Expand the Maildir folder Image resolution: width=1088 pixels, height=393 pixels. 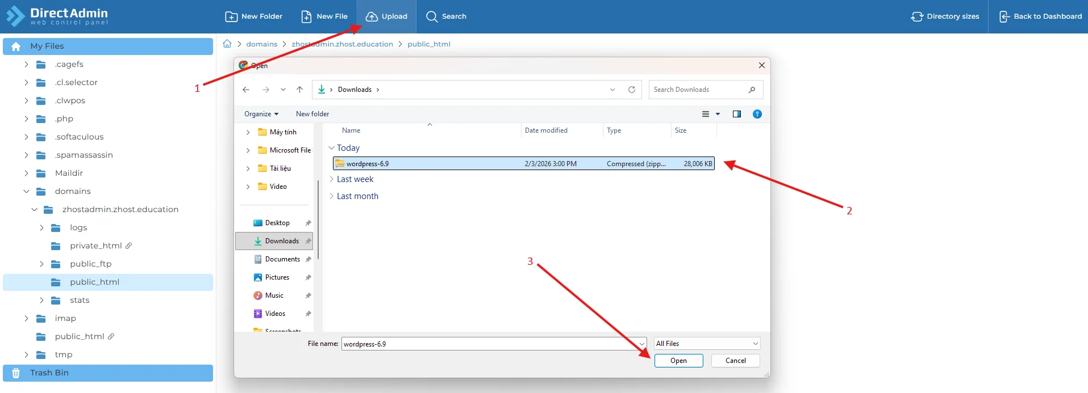[26, 174]
